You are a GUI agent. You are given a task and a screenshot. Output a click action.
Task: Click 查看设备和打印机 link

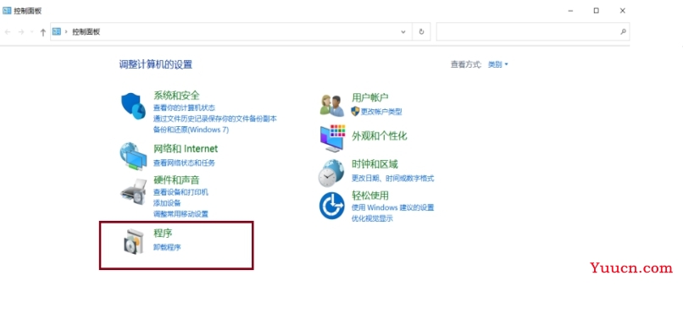coord(180,192)
